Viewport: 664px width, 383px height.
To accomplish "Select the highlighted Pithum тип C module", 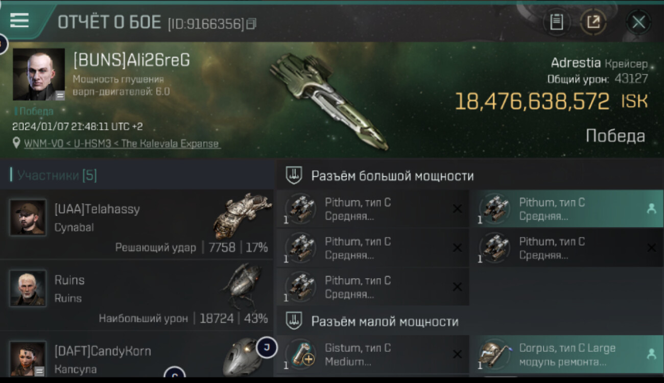I will point(566,209).
